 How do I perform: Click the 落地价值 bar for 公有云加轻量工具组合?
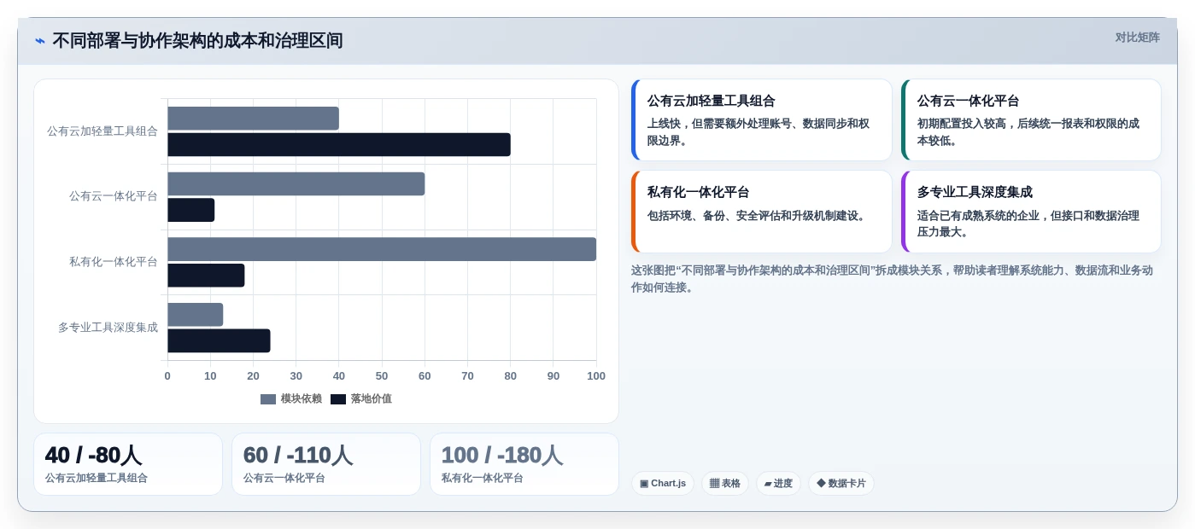click(x=339, y=145)
